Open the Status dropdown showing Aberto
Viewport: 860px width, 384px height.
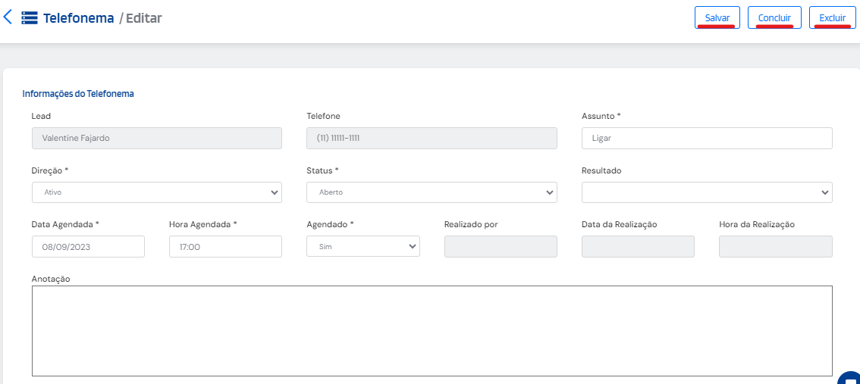(x=432, y=192)
